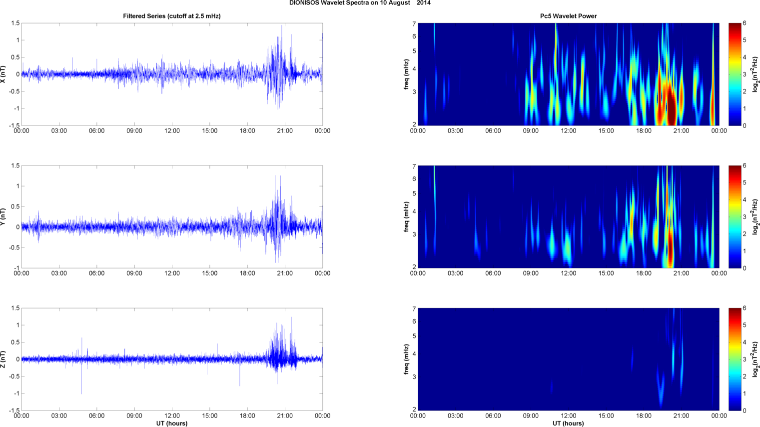The image size is (760, 427).
Task: Click 'UT (hours)' label under bottom wavelet plot
Action: [x=568, y=423]
